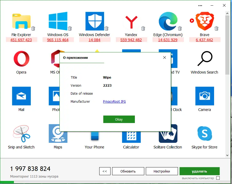Click trash bin next to Windows OS
The width and height of the screenshot is (232, 184).
(70, 28)
